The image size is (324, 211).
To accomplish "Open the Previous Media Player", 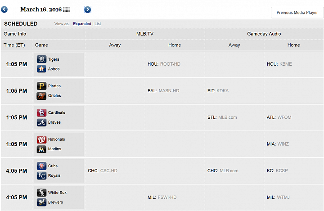I will pos(297,13).
